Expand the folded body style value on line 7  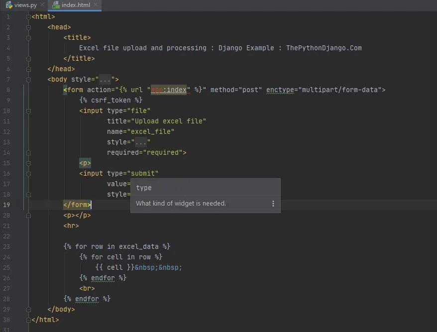(105, 80)
